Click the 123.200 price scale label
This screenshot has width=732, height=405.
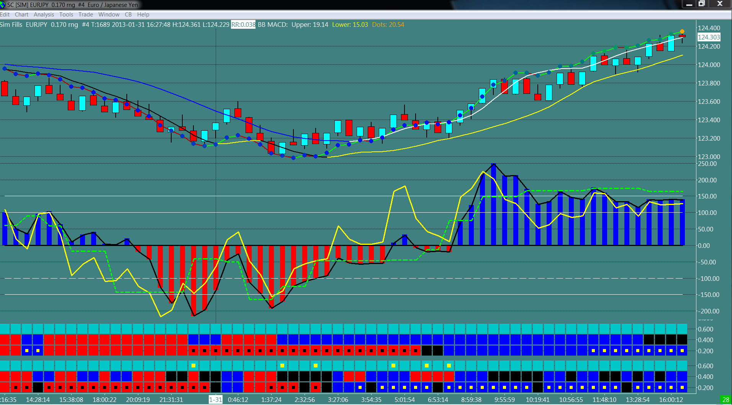(x=709, y=138)
